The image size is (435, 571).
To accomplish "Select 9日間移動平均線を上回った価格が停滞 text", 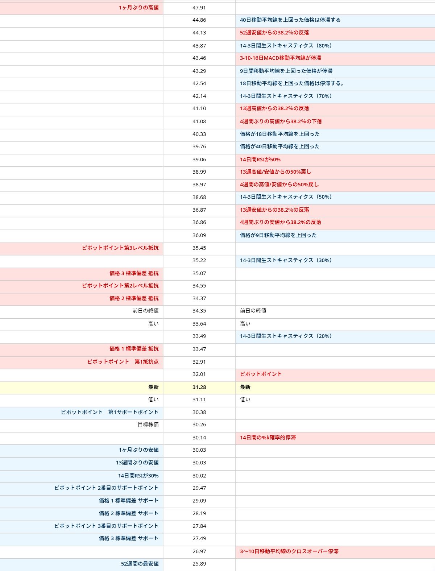I will [x=286, y=71].
